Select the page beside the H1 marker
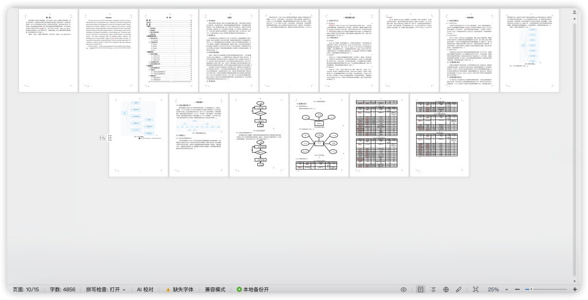The image size is (588, 300). [x=139, y=135]
